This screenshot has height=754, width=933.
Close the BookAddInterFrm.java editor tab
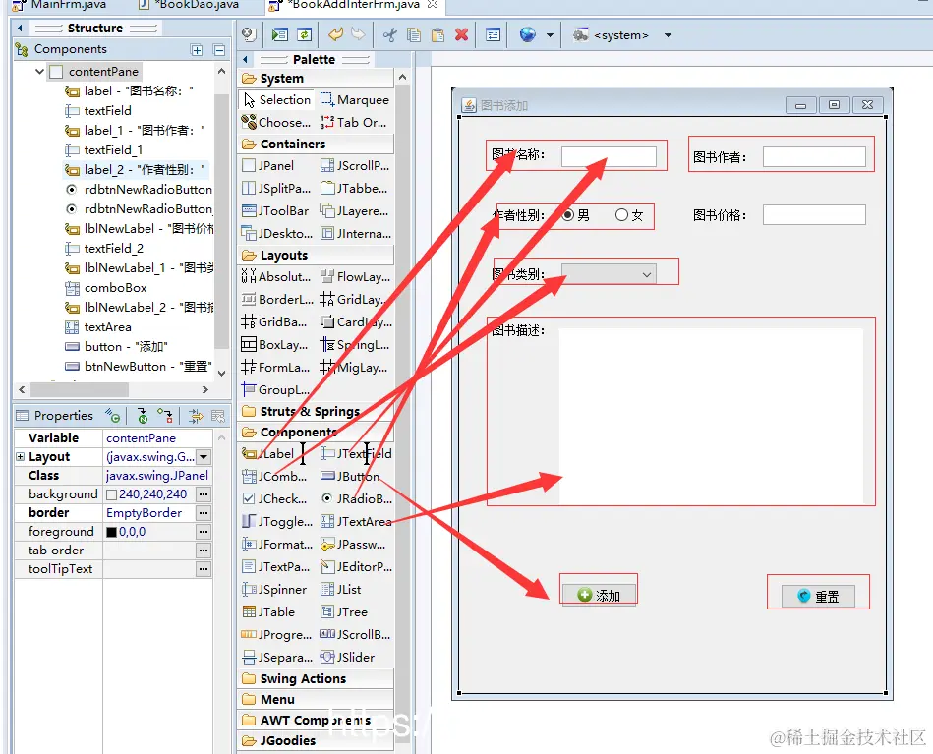[433, 4]
